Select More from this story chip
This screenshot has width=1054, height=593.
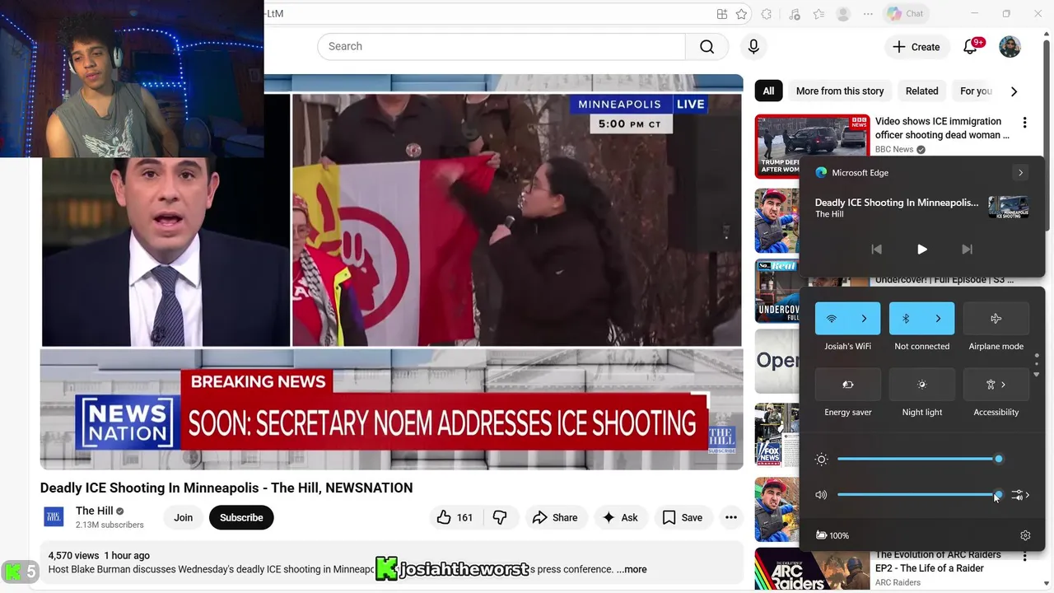(840, 91)
